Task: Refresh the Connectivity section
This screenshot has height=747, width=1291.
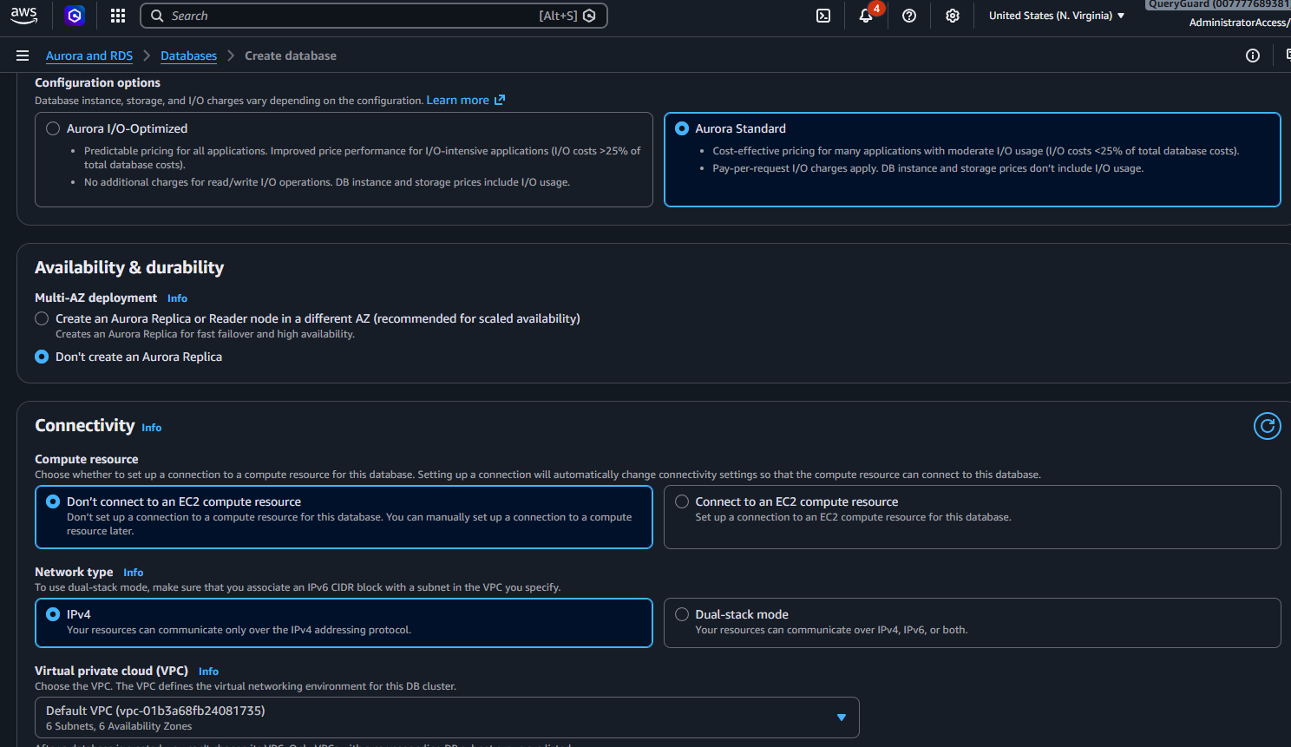Action: 1268,426
